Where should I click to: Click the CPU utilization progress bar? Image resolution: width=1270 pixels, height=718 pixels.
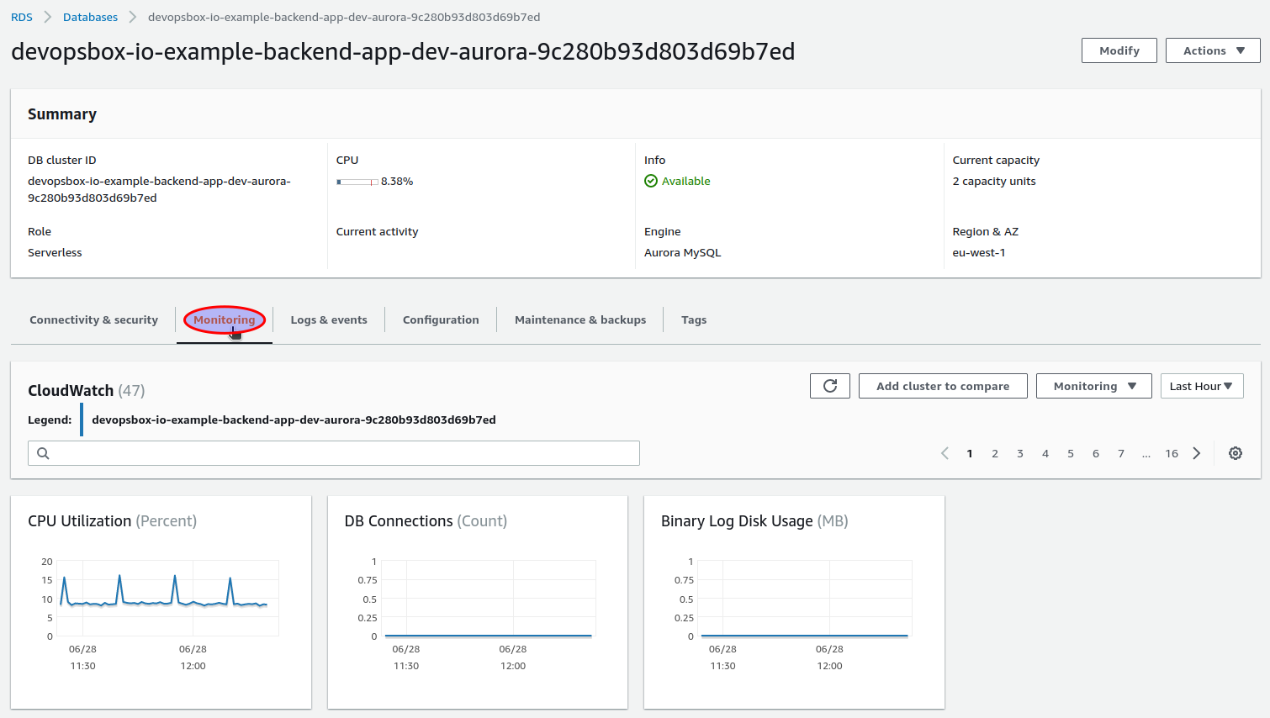357,181
